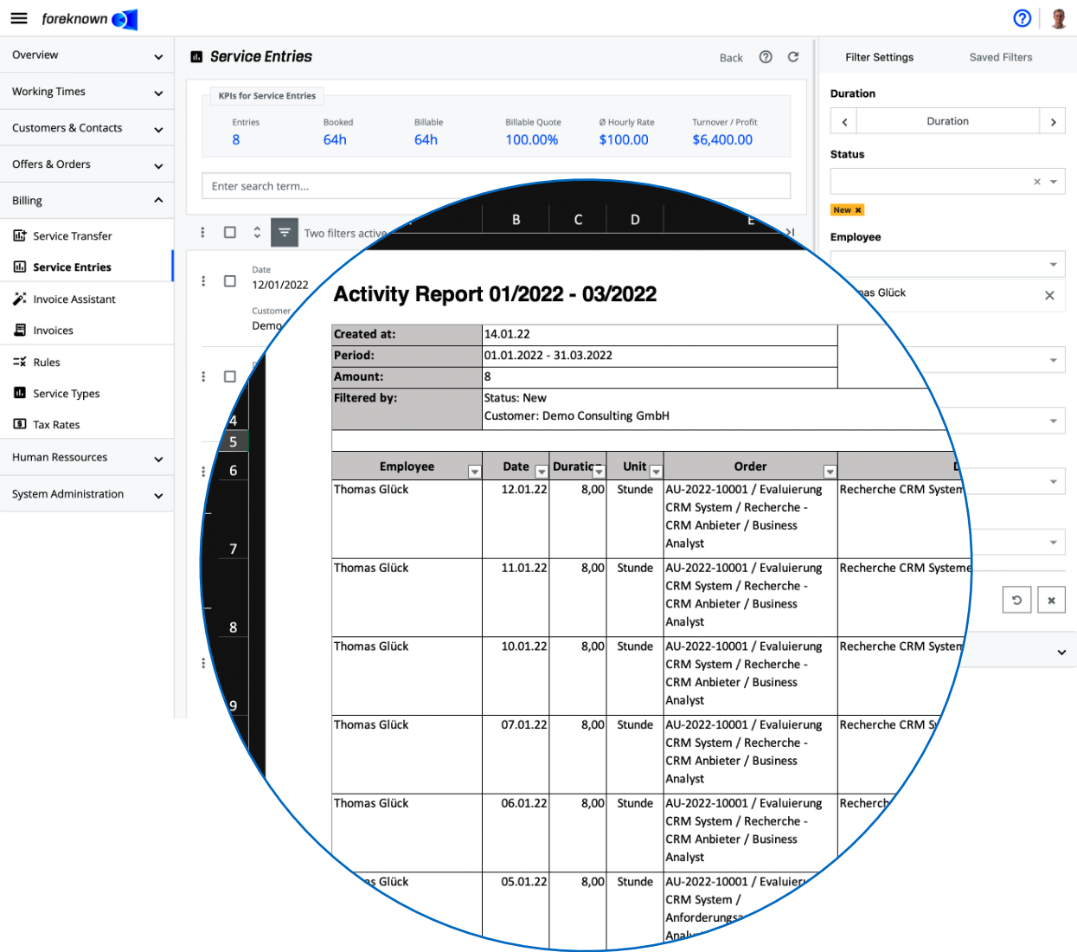The height and width of the screenshot is (952, 1077).
Task: Switch to the Saved Filters tab
Action: point(1001,57)
